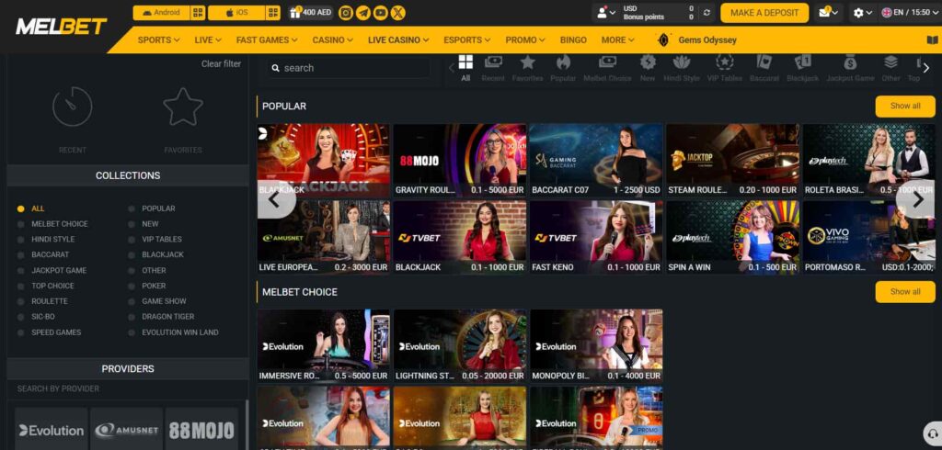Open the user account dropdown
The height and width of the screenshot is (450, 942).
(605, 13)
